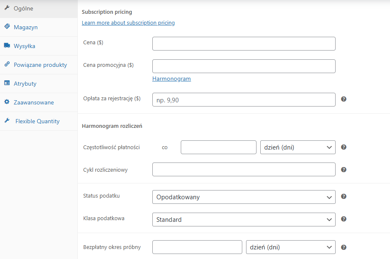This screenshot has width=390, height=259.
Task: Click help icon next to Opłata za rejestrację
Action: tap(344, 99)
